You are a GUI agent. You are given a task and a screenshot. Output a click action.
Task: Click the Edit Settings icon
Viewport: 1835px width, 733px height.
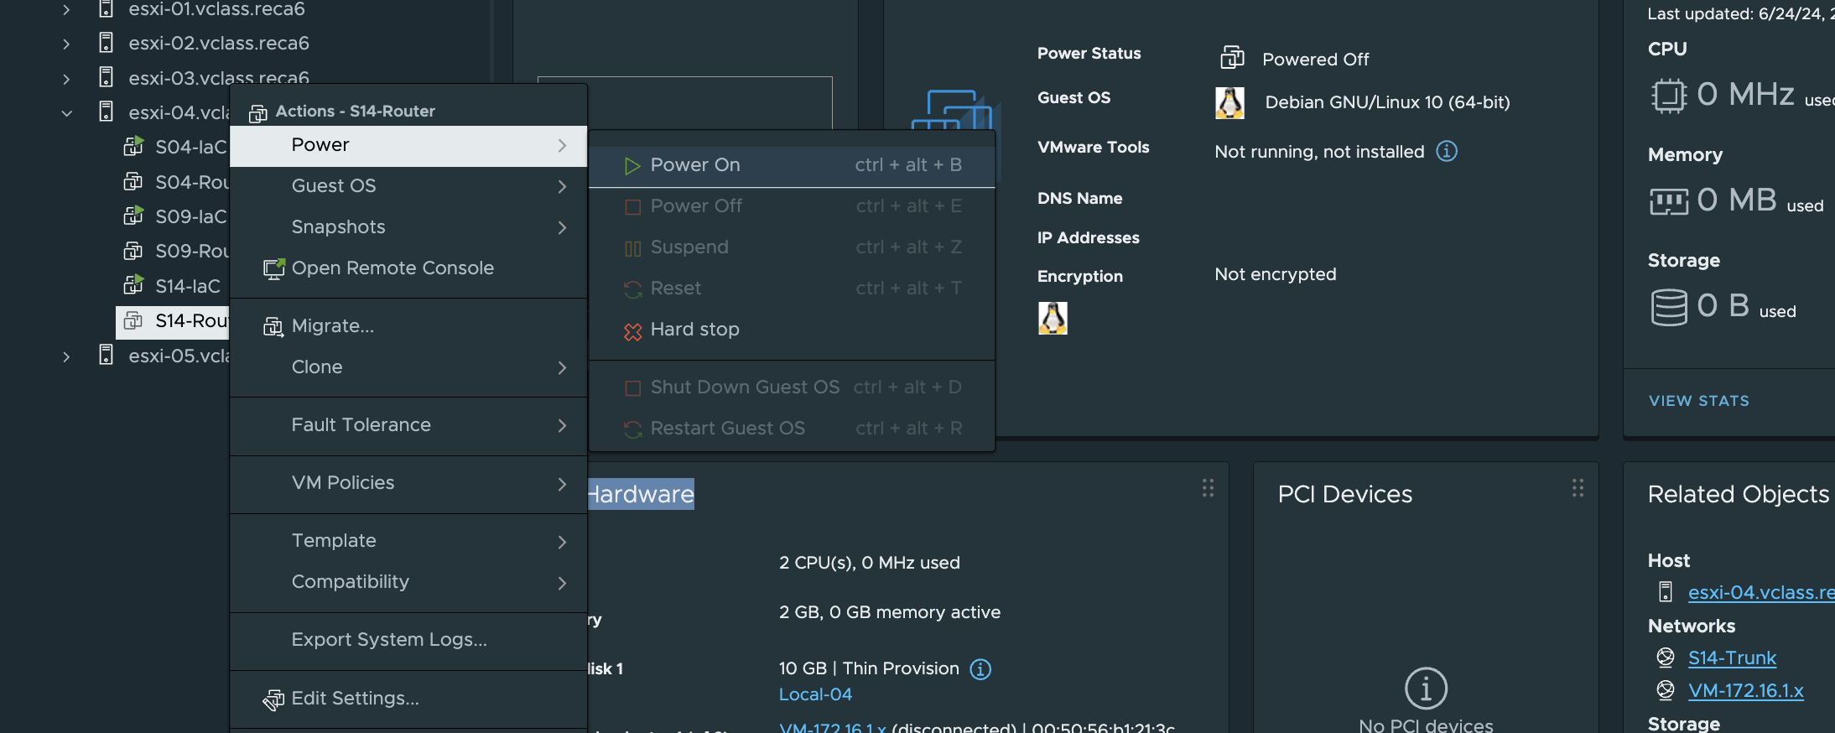[273, 699]
